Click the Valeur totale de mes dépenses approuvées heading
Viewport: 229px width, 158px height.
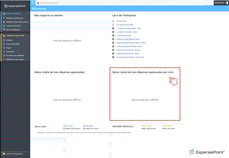click(59, 72)
